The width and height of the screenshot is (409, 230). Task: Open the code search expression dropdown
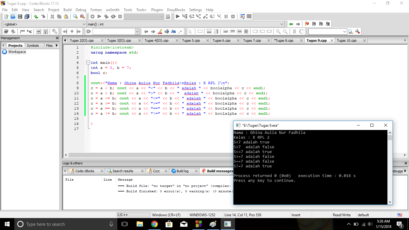[x=345, y=31]
